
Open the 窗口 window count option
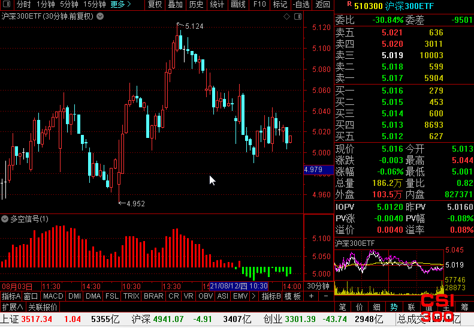click(31, 296)
